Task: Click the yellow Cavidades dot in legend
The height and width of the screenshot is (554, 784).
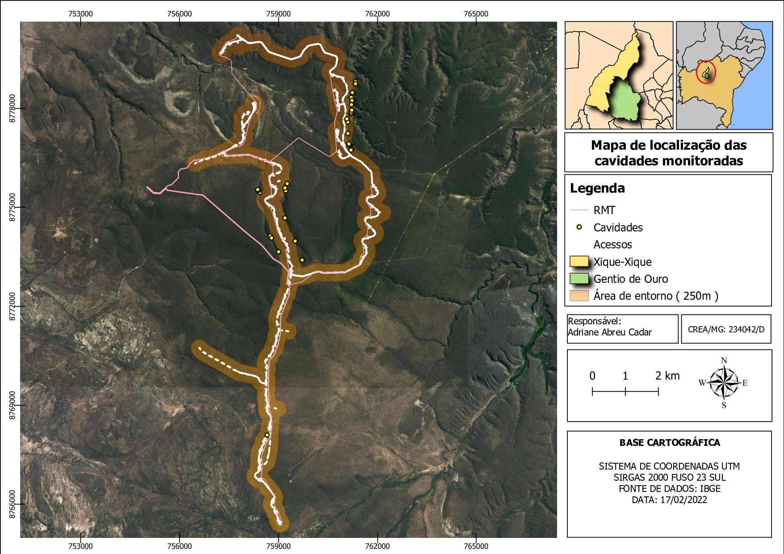Action: coord(579,227)
